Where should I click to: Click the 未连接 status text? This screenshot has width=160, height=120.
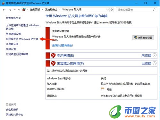[x=146, y=56]
